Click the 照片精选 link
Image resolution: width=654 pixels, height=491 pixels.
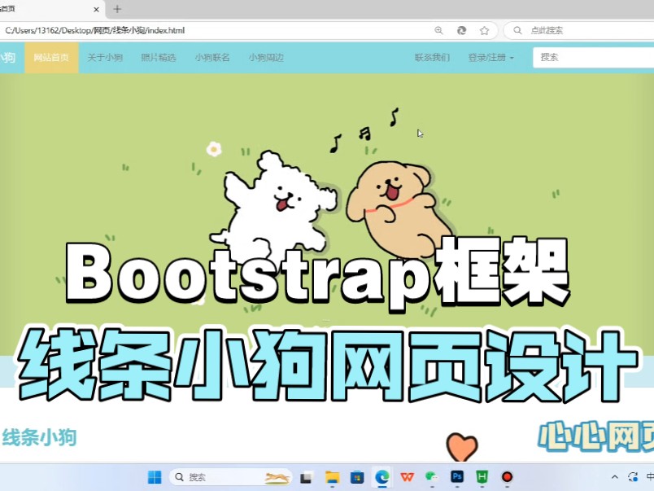tap(159, 58)
